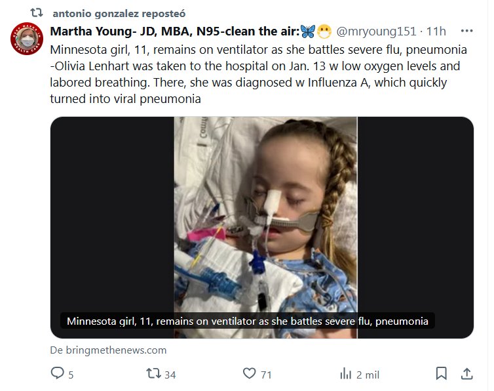Toggle like with the heart icon
This screenshot has width=494, height=391.
click(x=249, y=374)
